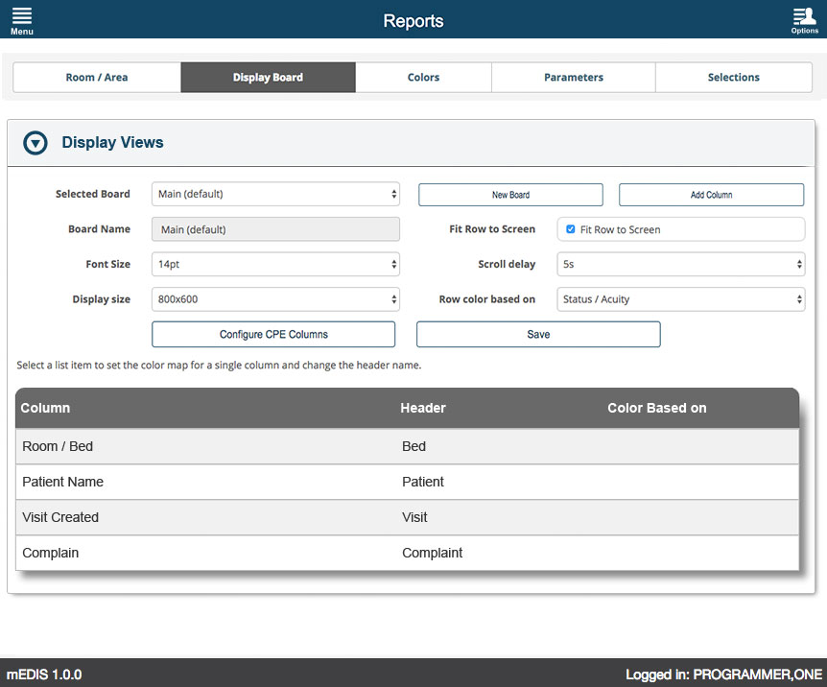Click the Board Name input field

(x=275, y=229)
